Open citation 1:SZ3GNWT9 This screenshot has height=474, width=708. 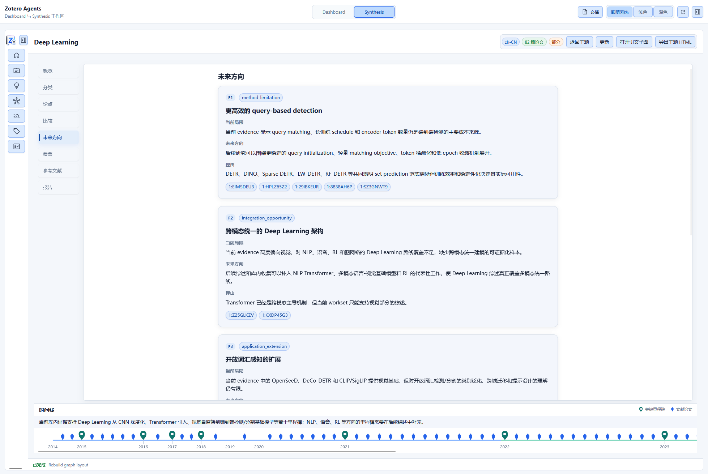coord(374,187)
